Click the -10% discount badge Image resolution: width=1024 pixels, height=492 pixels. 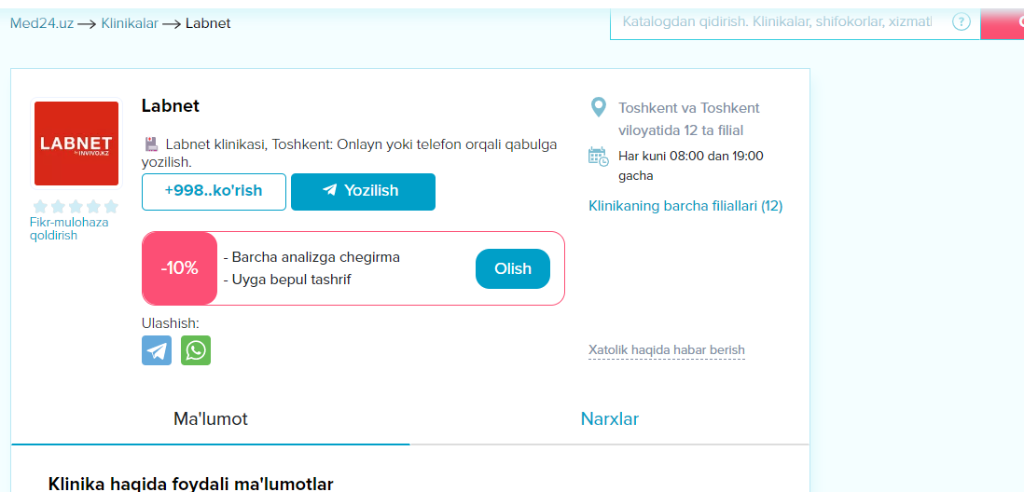click(x=180, y=268)
